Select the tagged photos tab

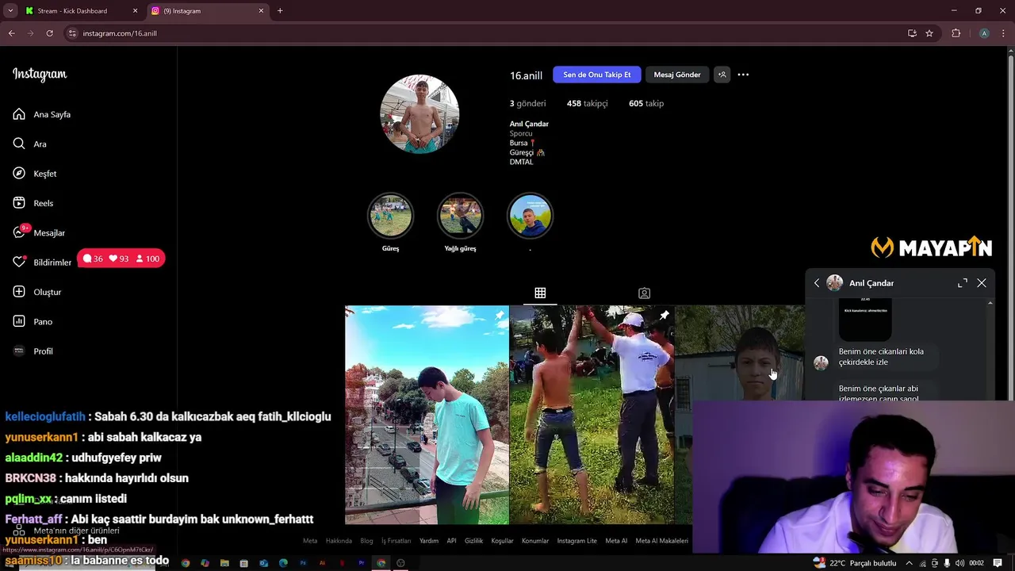pos(644,293)
